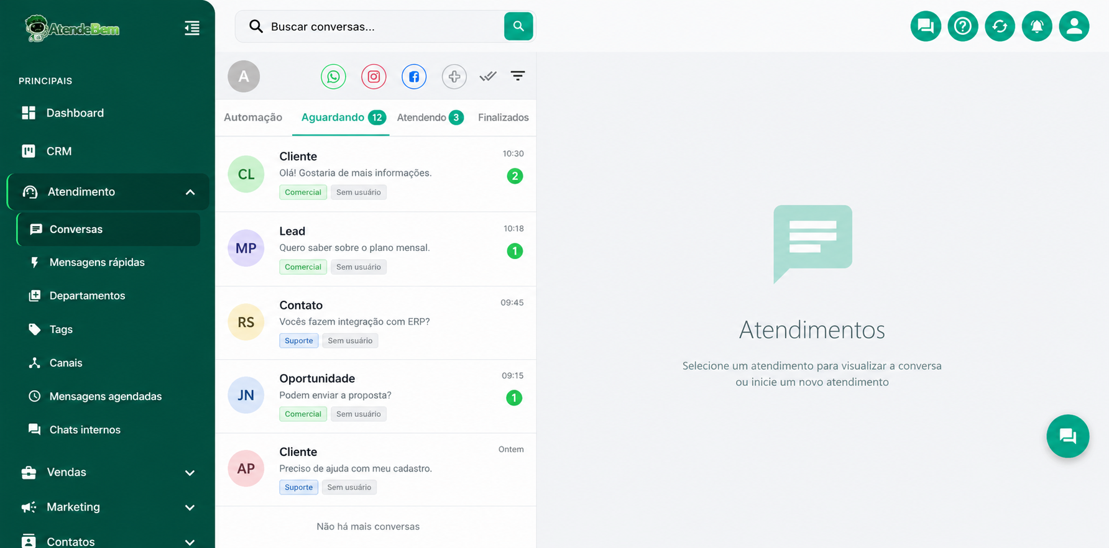
Task: Open the Finalizados tab
Action: pyautogui.click(x=504, y=117)
